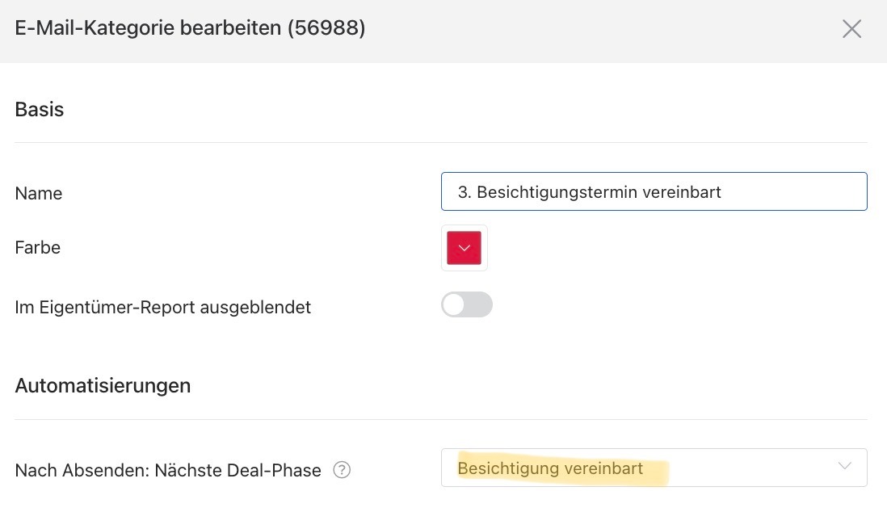Click the gray dialog header bar

click(x=443, y=31)
